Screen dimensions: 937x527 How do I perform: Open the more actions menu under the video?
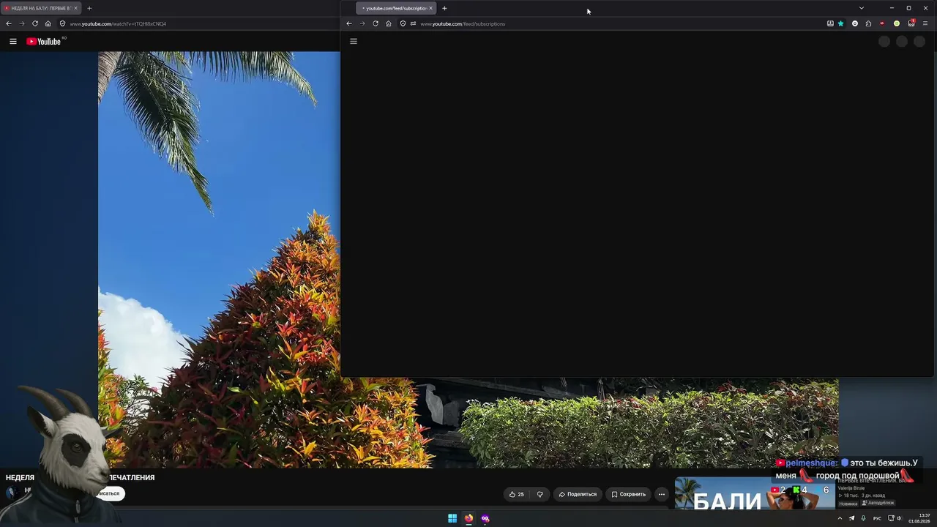[662, 494]
